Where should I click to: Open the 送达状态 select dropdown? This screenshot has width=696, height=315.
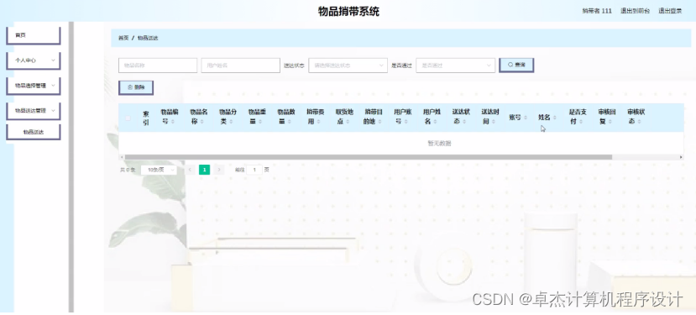pyautogui.click(x=348, y=66)
